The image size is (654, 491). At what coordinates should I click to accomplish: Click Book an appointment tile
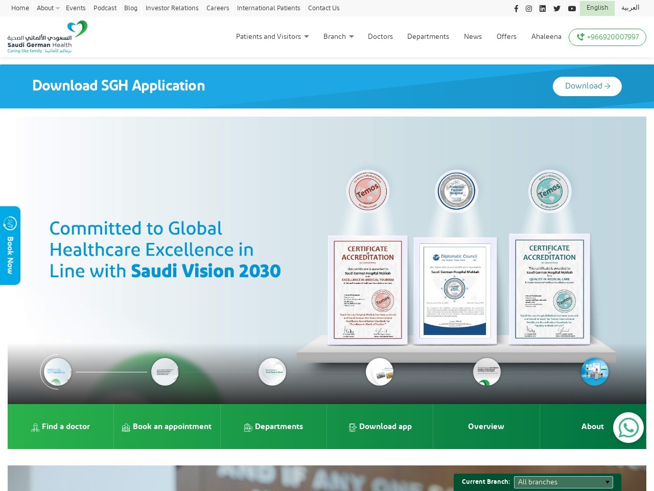(x=167, y=427)
